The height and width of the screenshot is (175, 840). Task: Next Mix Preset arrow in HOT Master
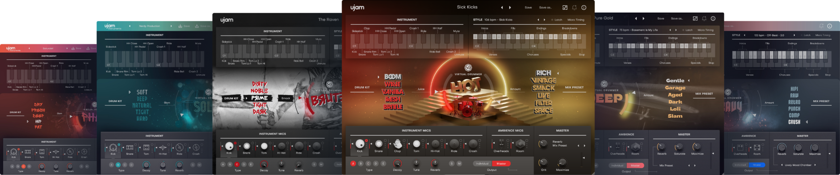coord(584,146)
